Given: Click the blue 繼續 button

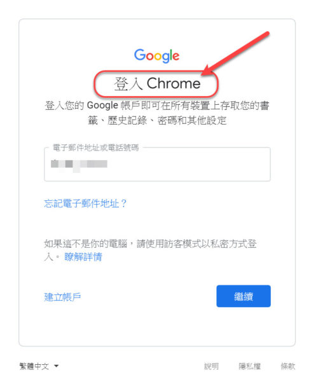Looking at the screenshot, I should (x=244, y=296).
